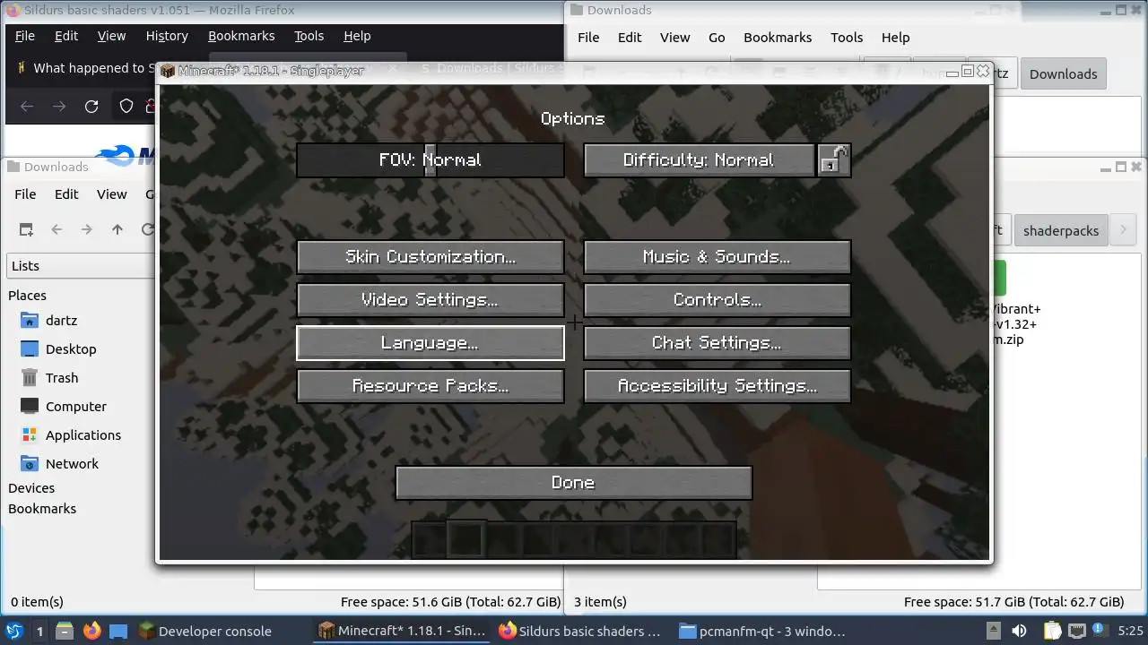The width and height of the screenshot is (1148, 645).
Task: Open Firefox Bookmarks menu
Action: [241, 36]
